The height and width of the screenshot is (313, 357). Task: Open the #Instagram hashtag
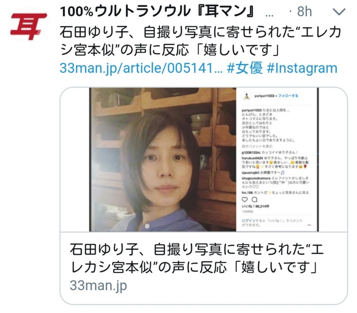tap(302, 68)
